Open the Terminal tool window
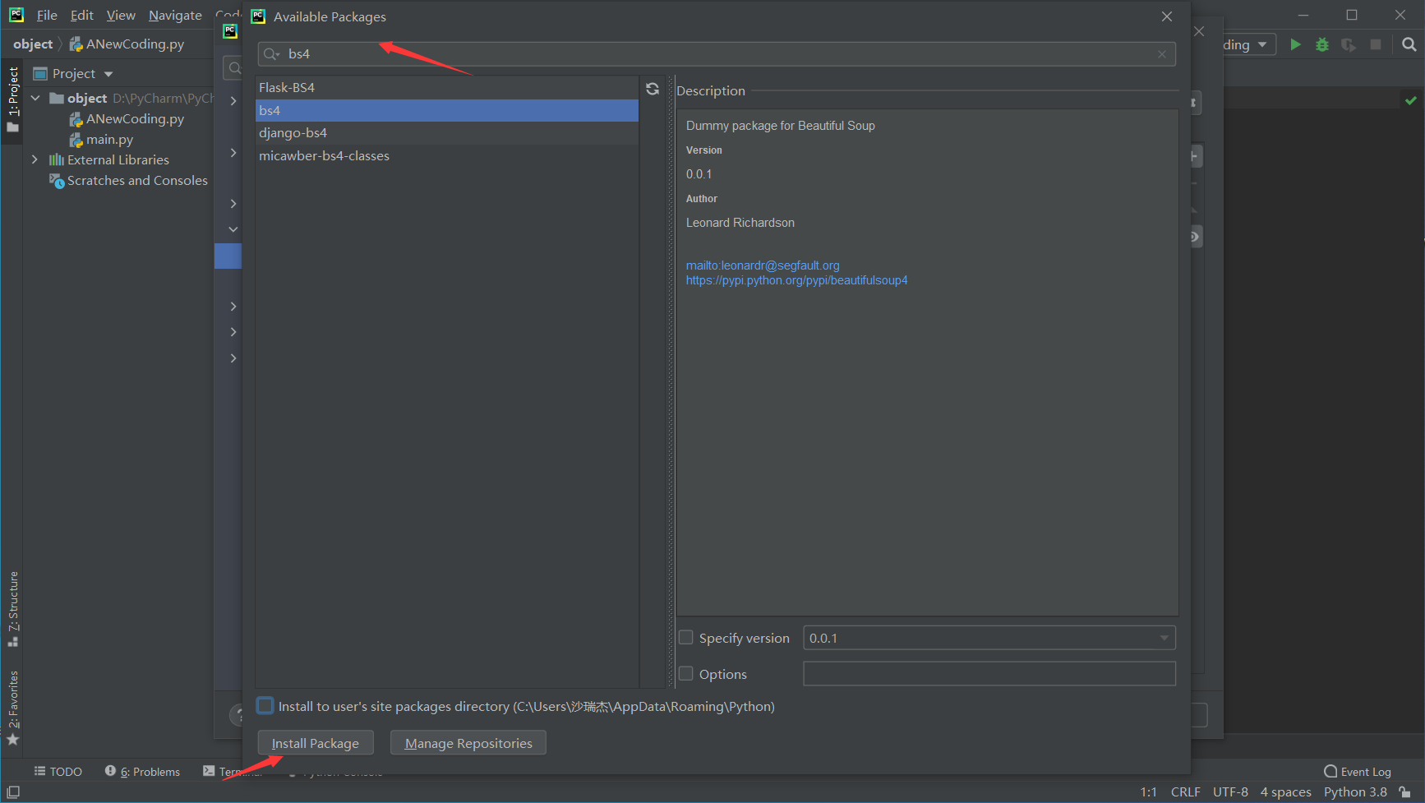The height and width of the screenshot is (803, 1425). point(233,772)
